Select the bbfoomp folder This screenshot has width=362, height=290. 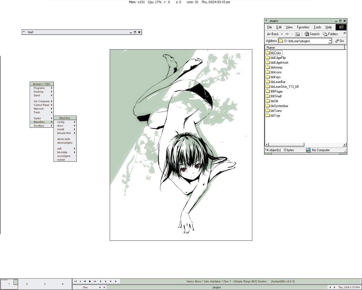pos(274,67)
